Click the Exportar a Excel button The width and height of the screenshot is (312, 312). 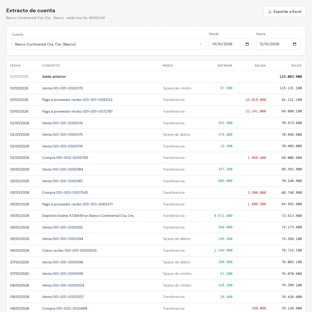pyautogui.click(x=284, y=11)
